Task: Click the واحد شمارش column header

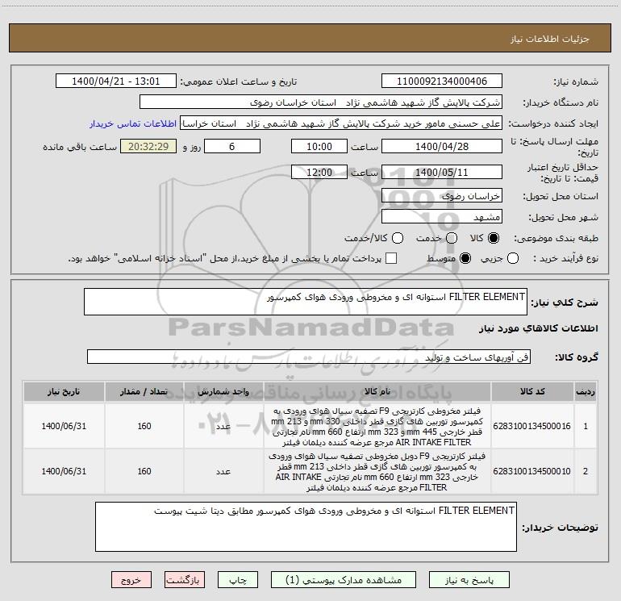Action: pyautogui.click(x=223, y=391)
